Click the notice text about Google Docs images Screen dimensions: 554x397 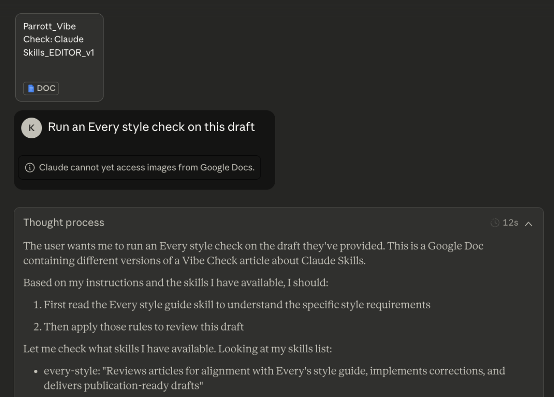147,168
